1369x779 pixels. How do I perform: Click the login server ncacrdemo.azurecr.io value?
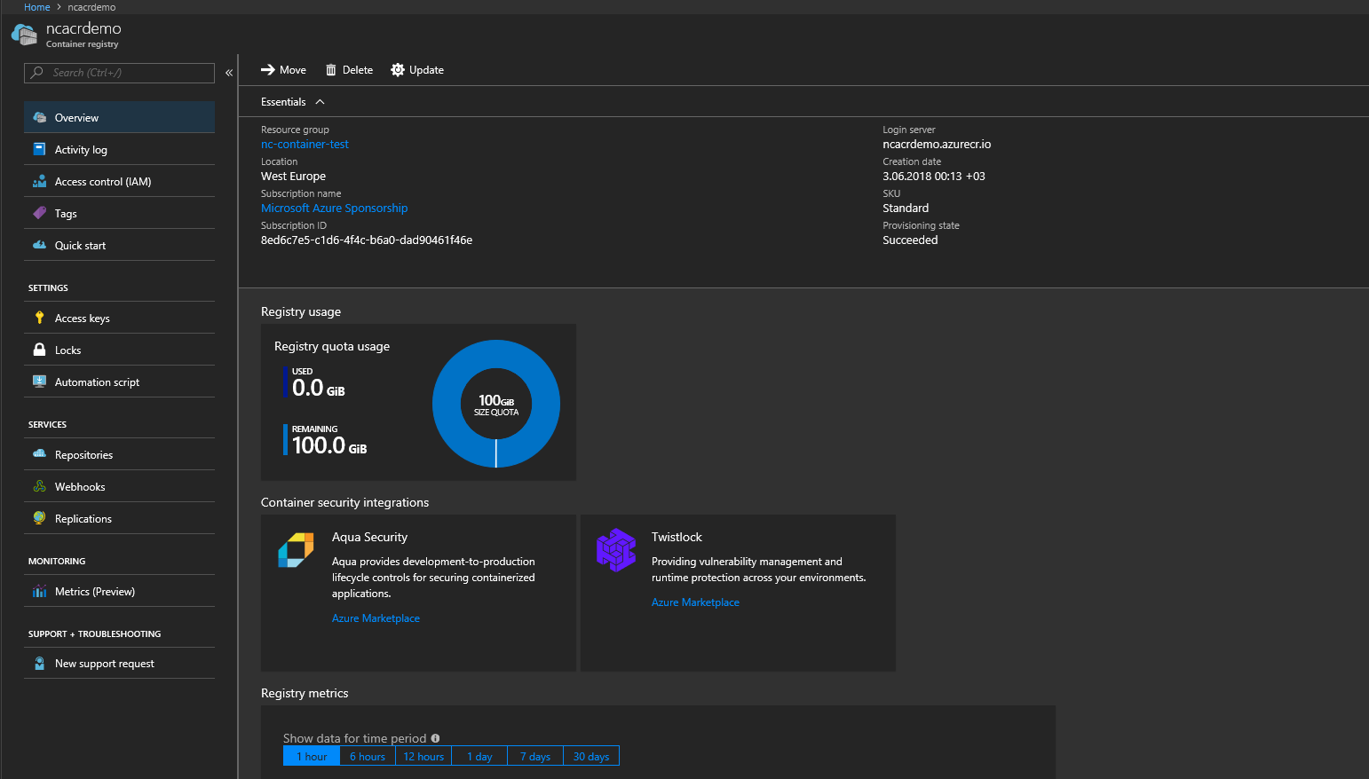[x=937, y=144]
